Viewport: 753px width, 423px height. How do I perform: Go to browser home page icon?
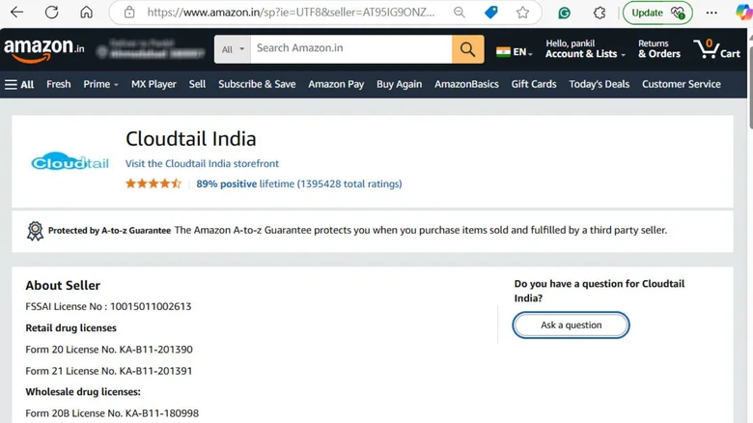point(86,13)
